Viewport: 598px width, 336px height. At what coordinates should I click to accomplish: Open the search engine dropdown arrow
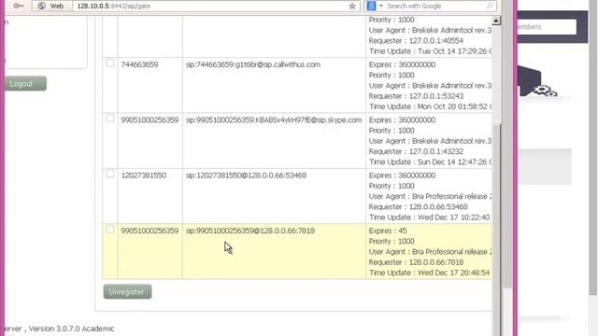380,6
